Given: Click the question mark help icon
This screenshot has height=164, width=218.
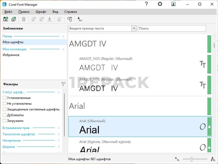Looking at the screenshot, I should pyautogui.click(x=146, y=4).
